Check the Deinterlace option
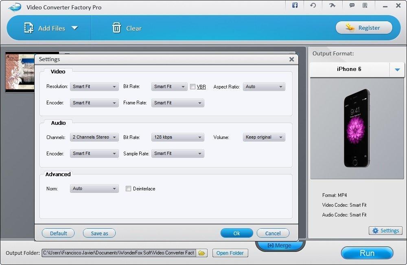The image size is (407, 265). 128,188
